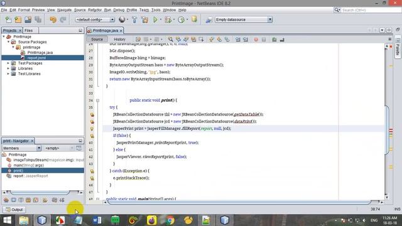402x226 pixels.
Task: Close the Projects tab
Action: tap(20, 31)
